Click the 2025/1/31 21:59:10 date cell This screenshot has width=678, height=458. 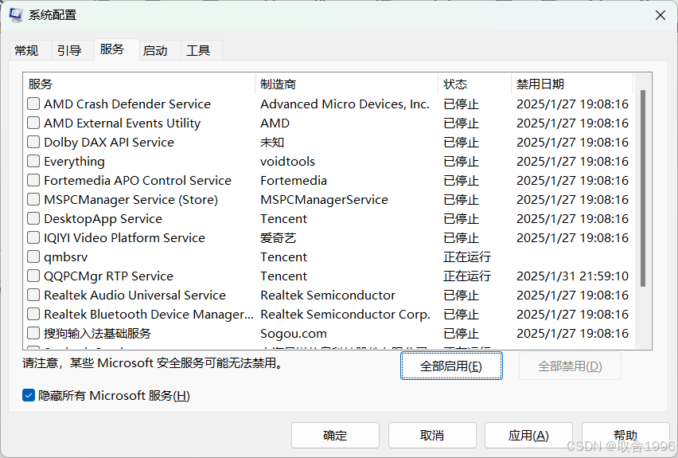click(x=572, y=276)
